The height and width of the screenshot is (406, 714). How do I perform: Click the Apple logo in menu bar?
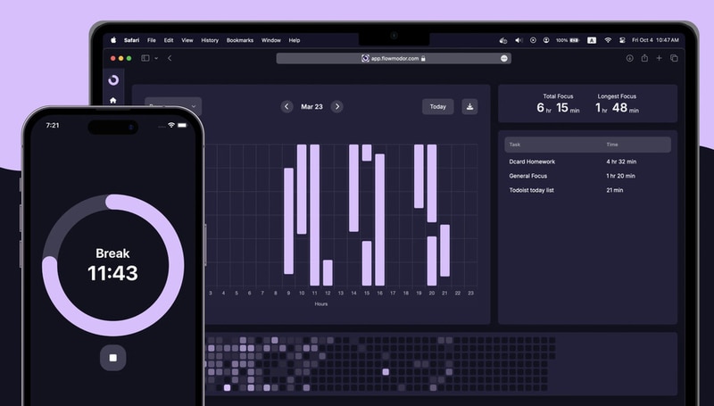[113, 40]
